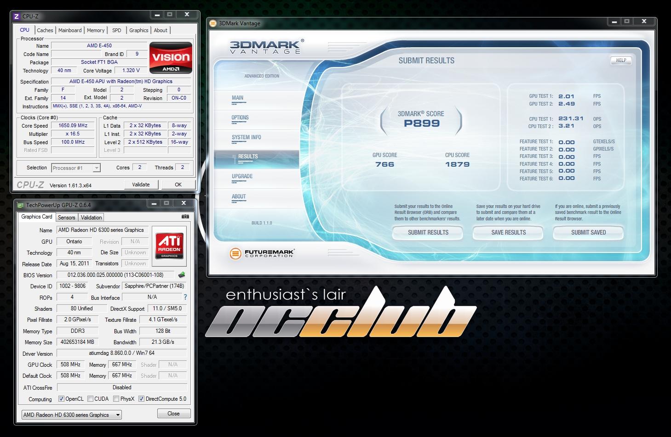Viewport: 671px width, 437px height.
Task: Open the SPD tab in CPU-Z
Action: point(117,30)
